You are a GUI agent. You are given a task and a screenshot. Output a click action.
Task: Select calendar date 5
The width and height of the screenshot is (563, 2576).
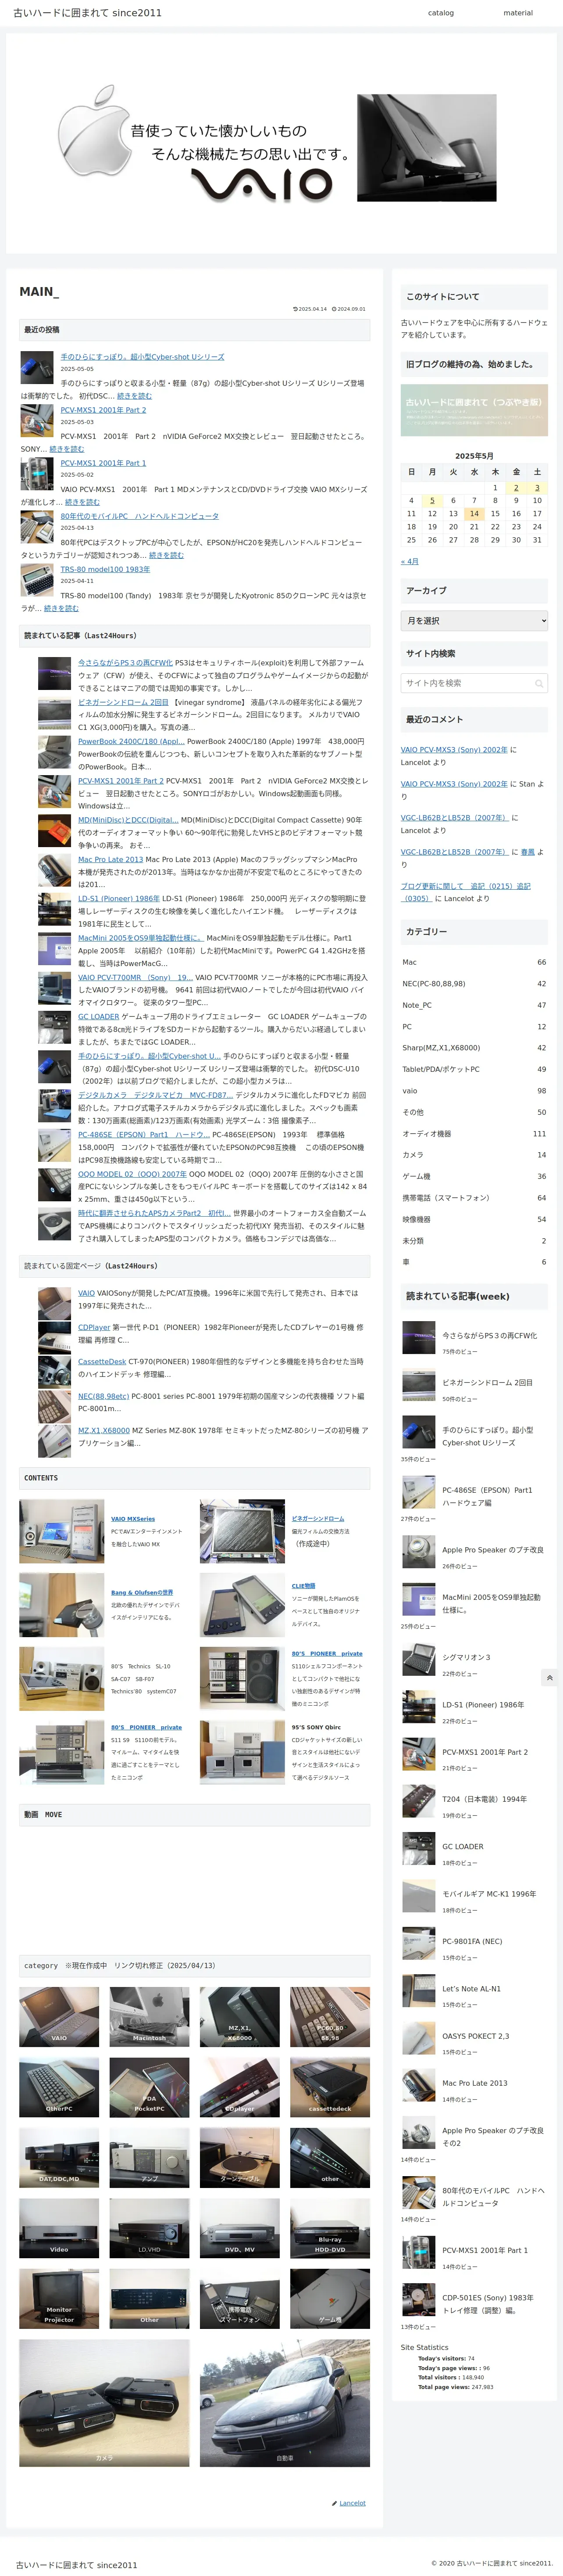[432, 500]
